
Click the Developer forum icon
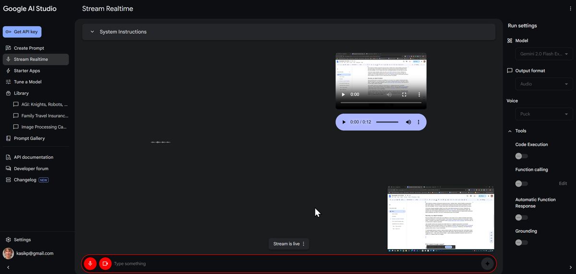pos(8,168)
